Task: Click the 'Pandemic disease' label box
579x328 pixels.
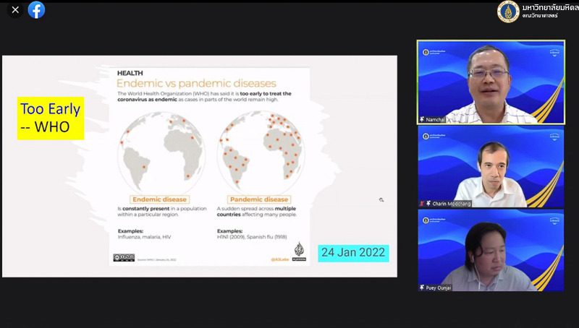Action: 259,199
